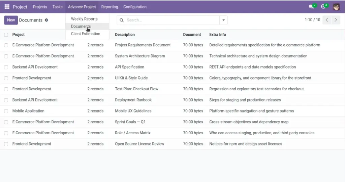Open the chat messages icon

[x=311, y=7]
